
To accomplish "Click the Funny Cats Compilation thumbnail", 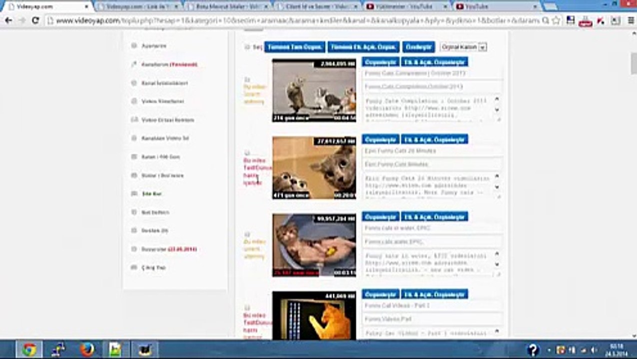I will (314, 90).
